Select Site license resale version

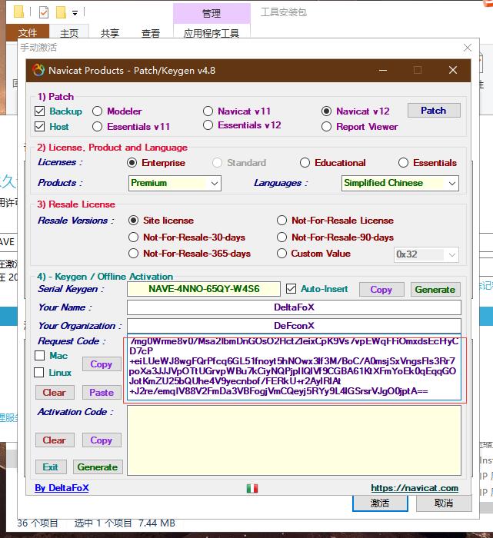133,221
